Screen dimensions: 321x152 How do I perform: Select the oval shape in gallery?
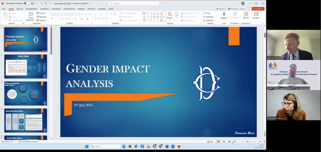click(x=158, y=13)
